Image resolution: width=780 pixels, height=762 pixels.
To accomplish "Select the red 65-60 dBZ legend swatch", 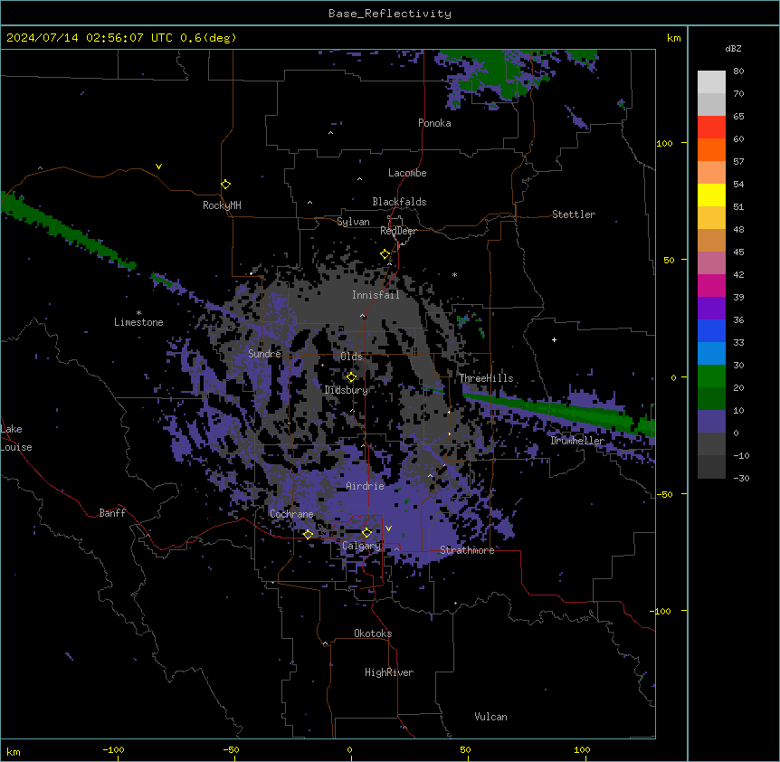I will (x=711, y=128).
